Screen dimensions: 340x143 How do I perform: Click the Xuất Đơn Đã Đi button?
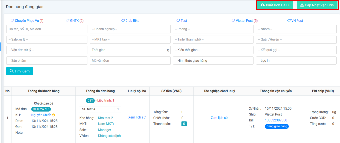[275, 6]
